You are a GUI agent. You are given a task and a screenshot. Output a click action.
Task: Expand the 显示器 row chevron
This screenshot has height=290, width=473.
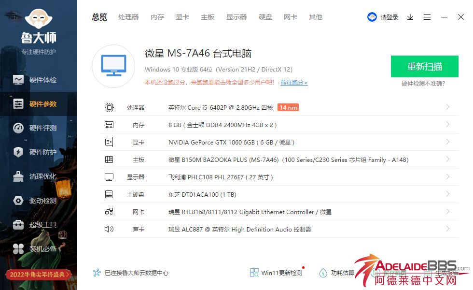pyautogui.click(x=448, y=176)
